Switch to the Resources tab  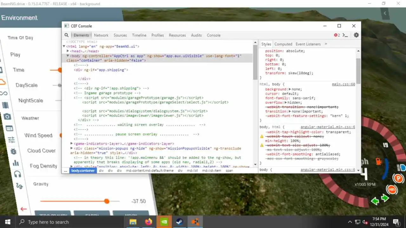click(x=177, y=35)
